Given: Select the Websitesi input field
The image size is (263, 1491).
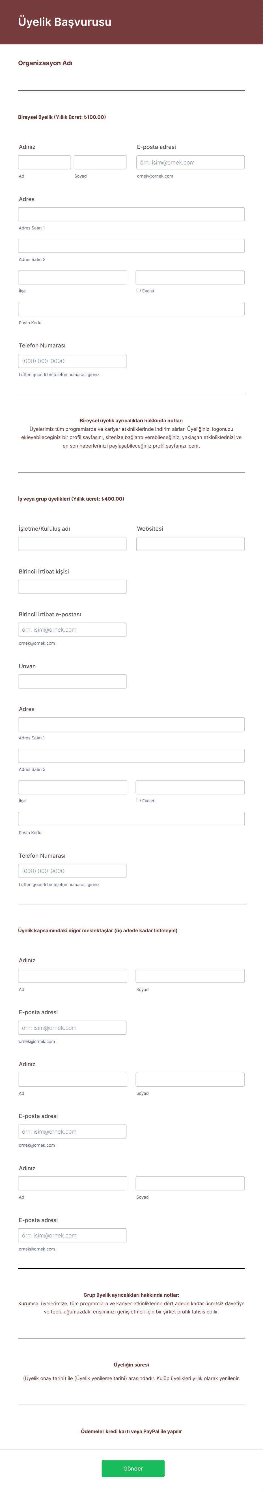Looking at the screenshot, I should click(190, 543).
